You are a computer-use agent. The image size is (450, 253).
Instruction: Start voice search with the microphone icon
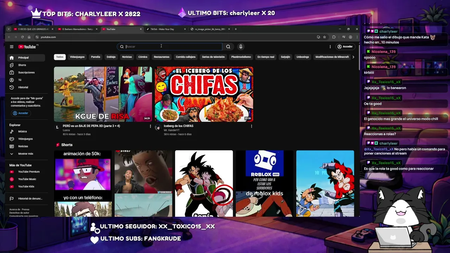coord(241,46)
